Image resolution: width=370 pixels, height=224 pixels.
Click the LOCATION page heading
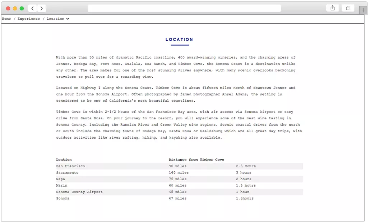[179, 39]
